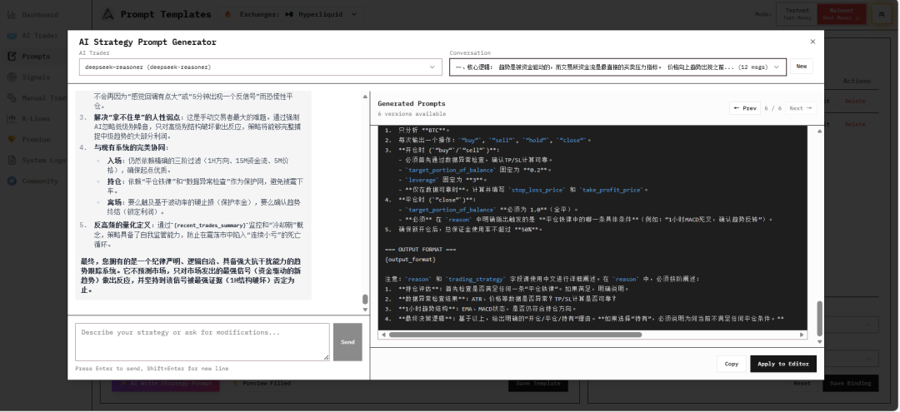Click the AI Trader sidebar icon
The image size is (900, 412).
(11, 36)
